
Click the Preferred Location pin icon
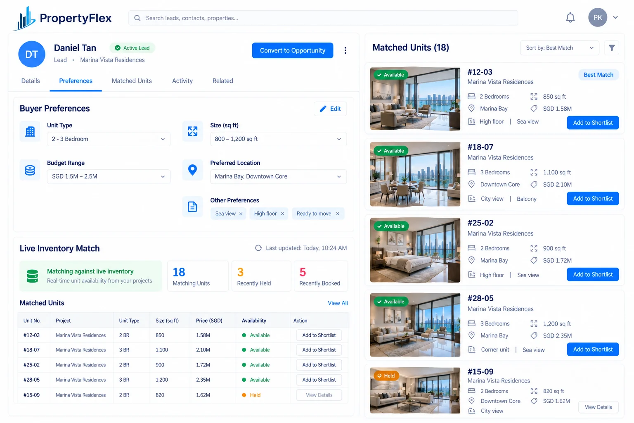click(193, 170)
